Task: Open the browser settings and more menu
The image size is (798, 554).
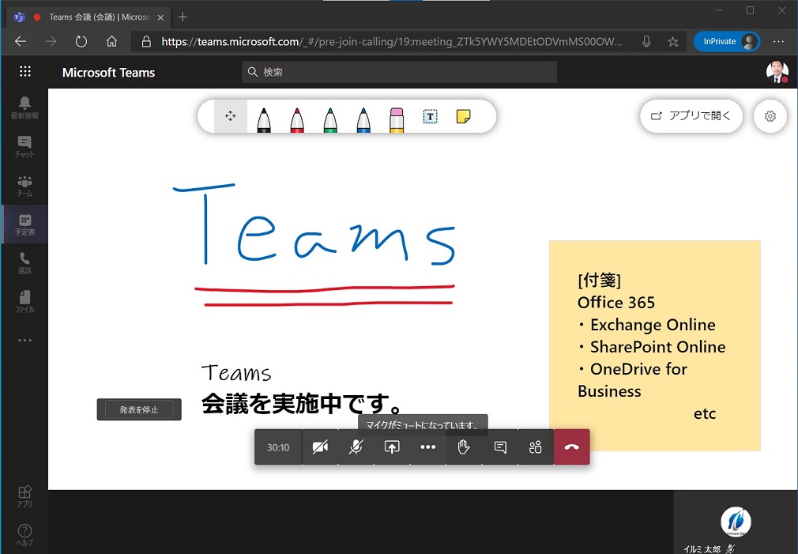Action: (x=778, y=41)
